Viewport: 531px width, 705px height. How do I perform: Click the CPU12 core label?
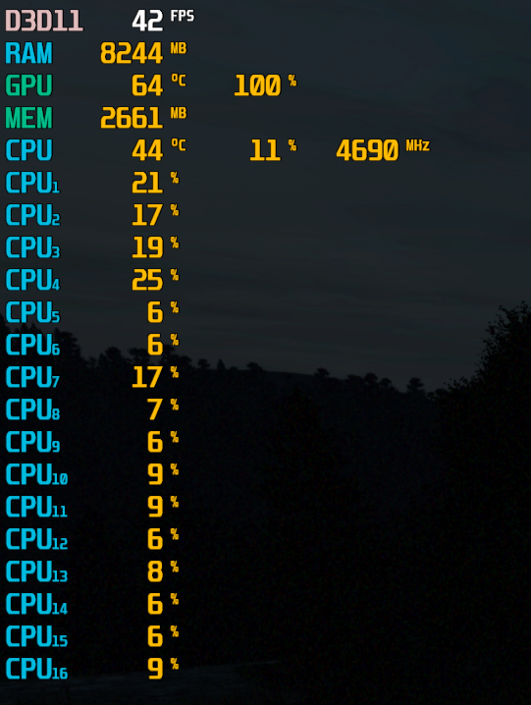pyautogui.click(x=36, y=539)
